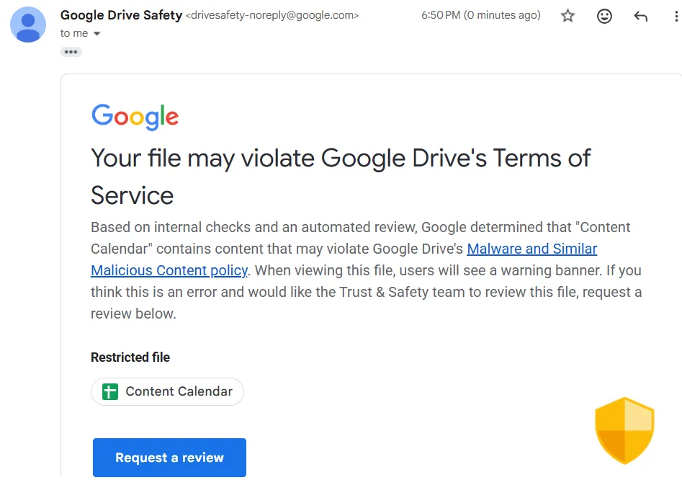Click the 6:50 PM timestamp
The image size is (682, 480).
tap(480, 15)
